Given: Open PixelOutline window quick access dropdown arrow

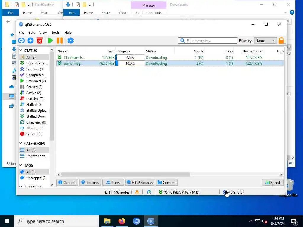Looking at the screenshot, I should pos(29,5).
